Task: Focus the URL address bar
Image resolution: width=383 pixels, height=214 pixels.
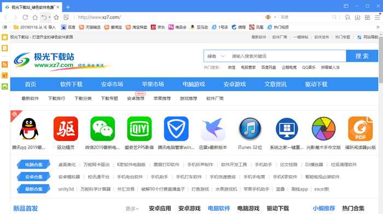Action: click(x=169, y=17)
